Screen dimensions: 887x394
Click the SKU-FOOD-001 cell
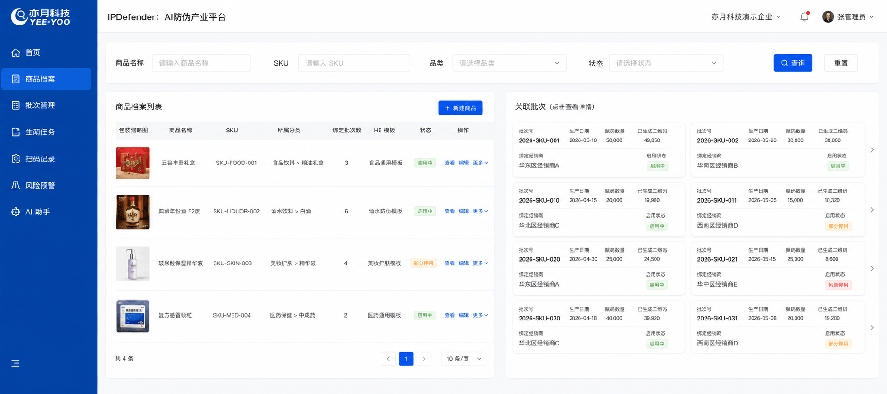coord(236,163)
